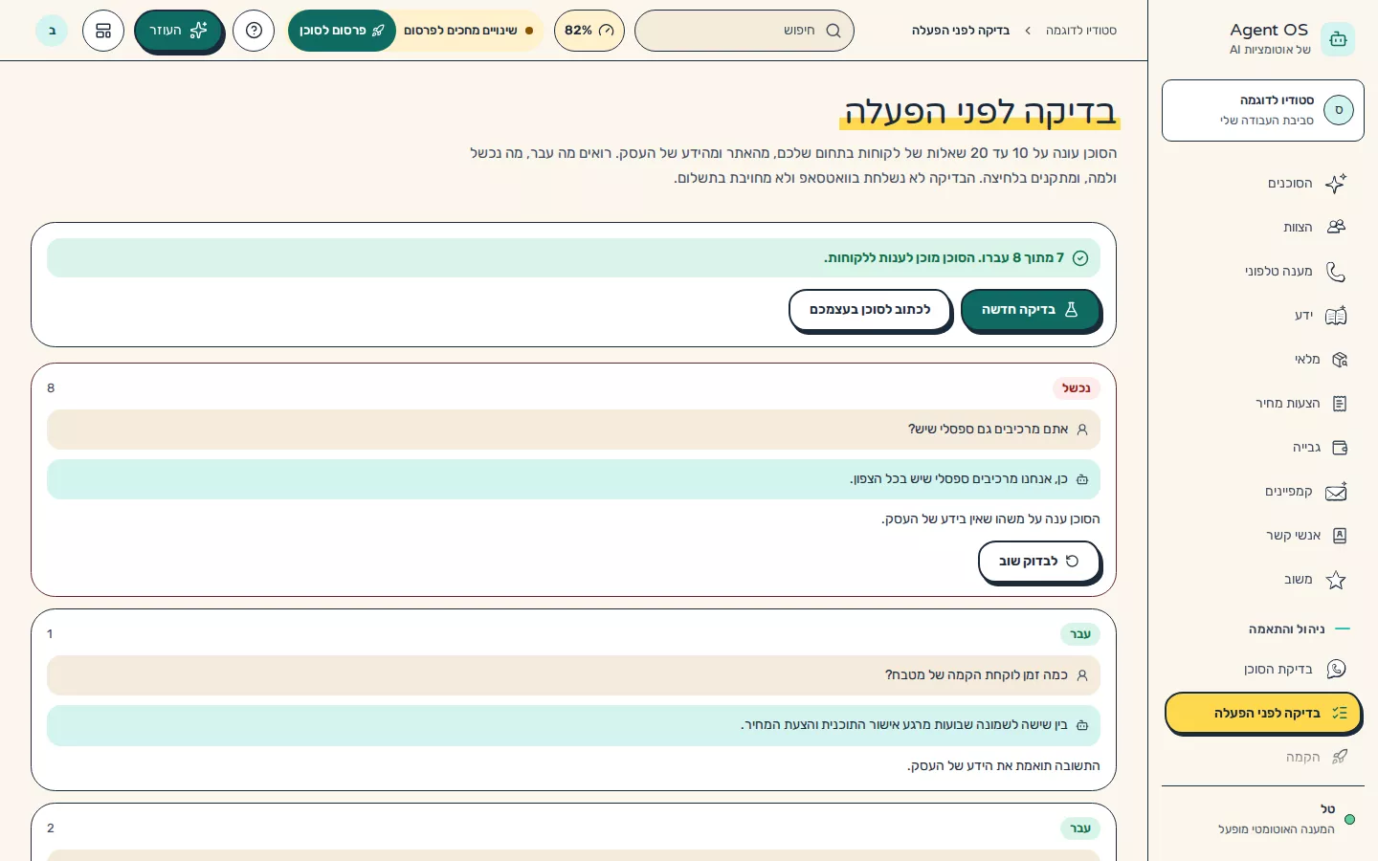Click the עבר badge on test 1
Image resolution: width=1378 pixels, height=861 pixels.
[x=1080, y=634]
